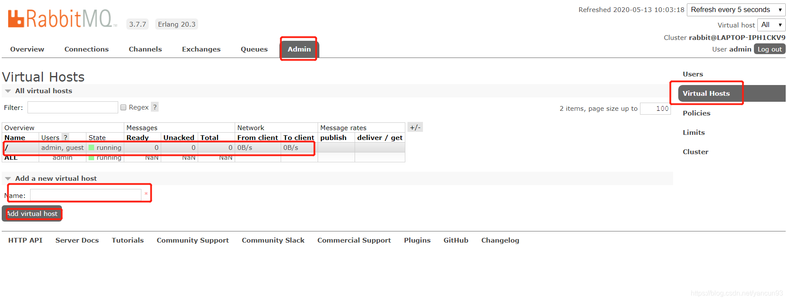Click the cluster name rabbit@LAPTOP-IPH1CKV9
787x301 pixels.
tap(737, 37)
